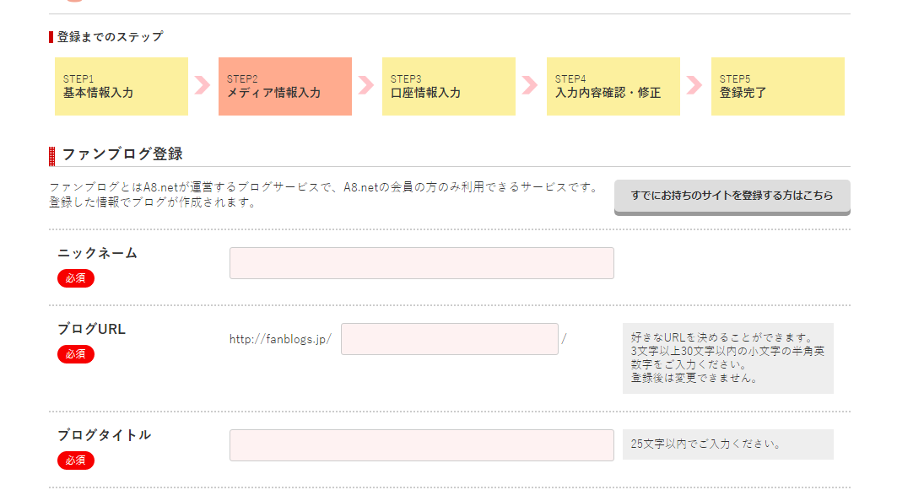Click the STEP5 登録完了 step box
The width and height of the screenshot is (897, 490).
click(x=777, y=86)
